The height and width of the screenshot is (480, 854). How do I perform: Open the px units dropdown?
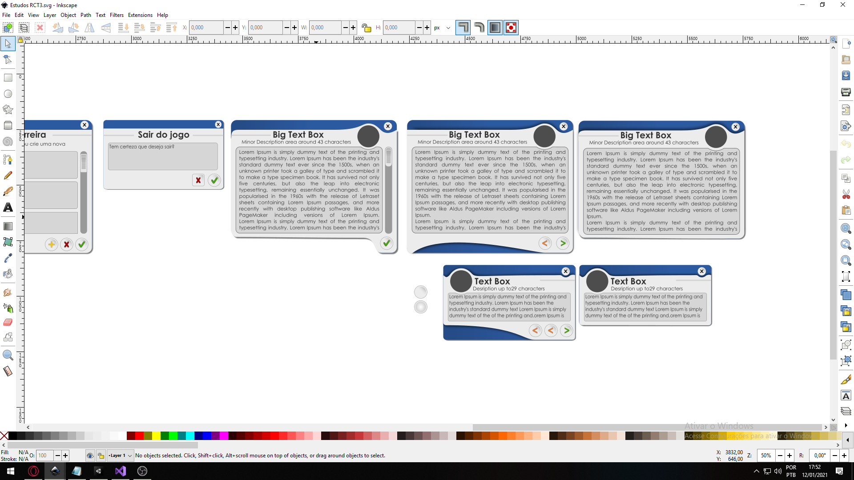[x=443, y=28]
